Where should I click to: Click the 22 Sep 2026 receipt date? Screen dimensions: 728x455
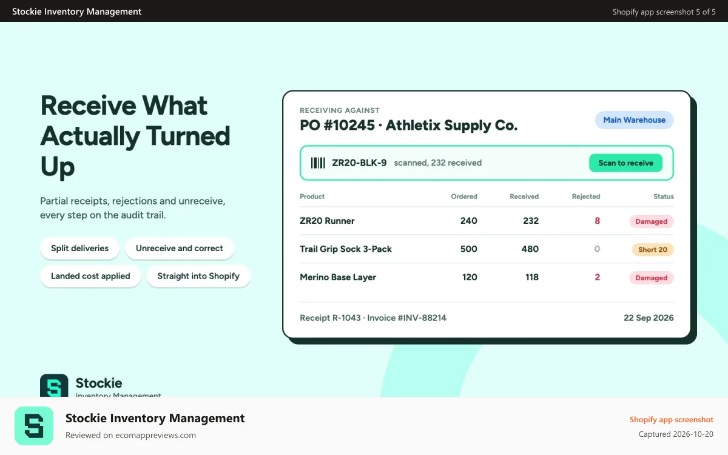649,318
